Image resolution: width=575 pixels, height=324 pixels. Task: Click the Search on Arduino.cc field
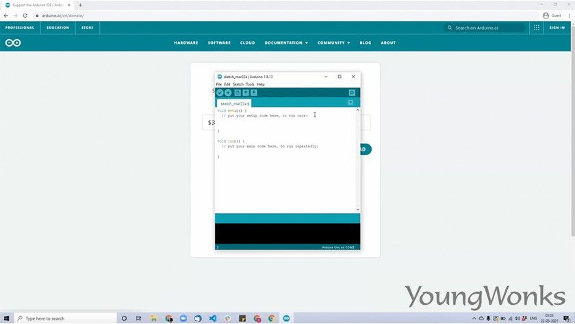[x=485, y=27]
